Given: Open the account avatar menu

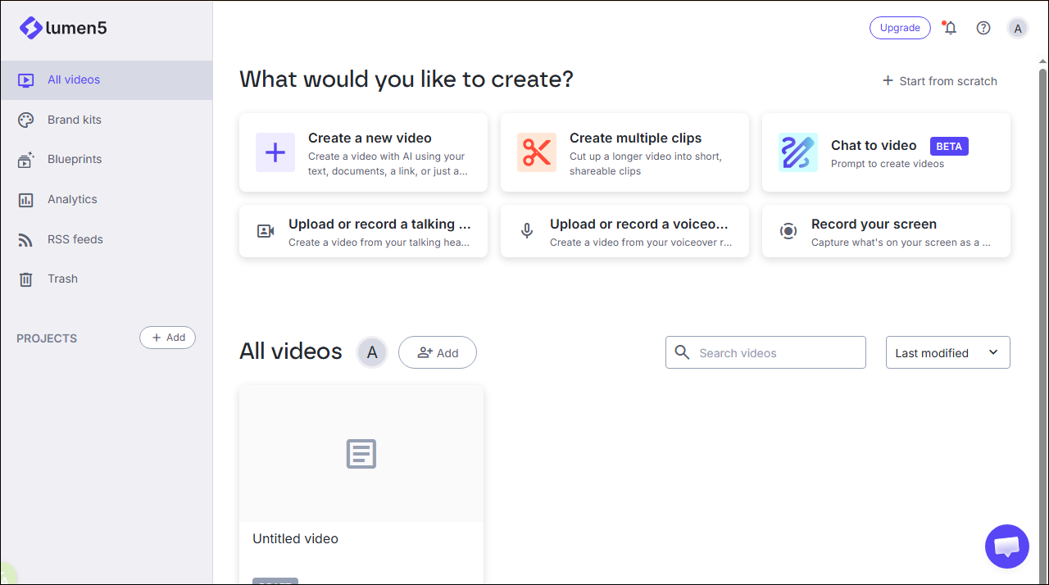Looking at the screenshot, I should coord(1018,28).
